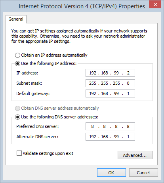Image resolution: width=164 pixels, height=183 pixels.
Task: Close the TCP/IPv4 Properties dialog
Action: click(x=155, y=4)
